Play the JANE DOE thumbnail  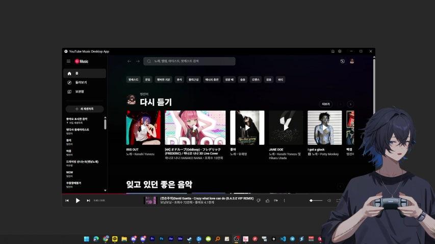(x=286, y=128)
